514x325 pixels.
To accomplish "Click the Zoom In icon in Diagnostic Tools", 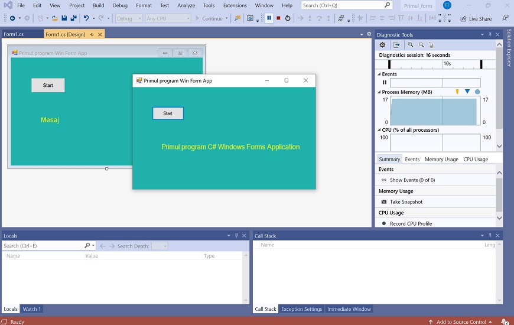I will click(411, 45).
